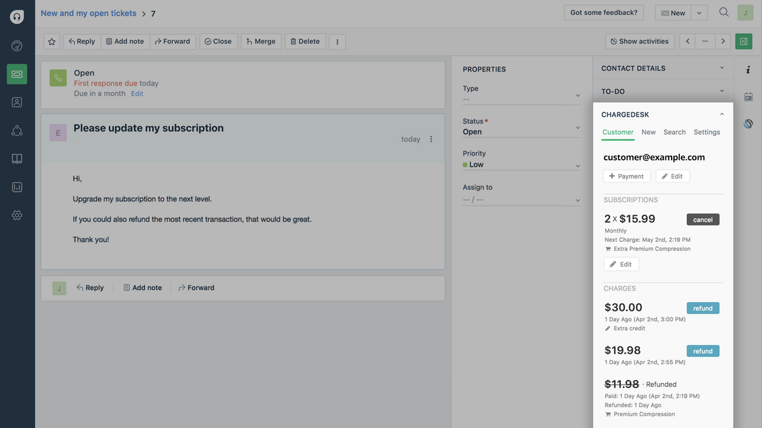Switch to the Settings tab in ChargeDesk
Viewport: 762px width, 428px height.
[x=707, y=132]
